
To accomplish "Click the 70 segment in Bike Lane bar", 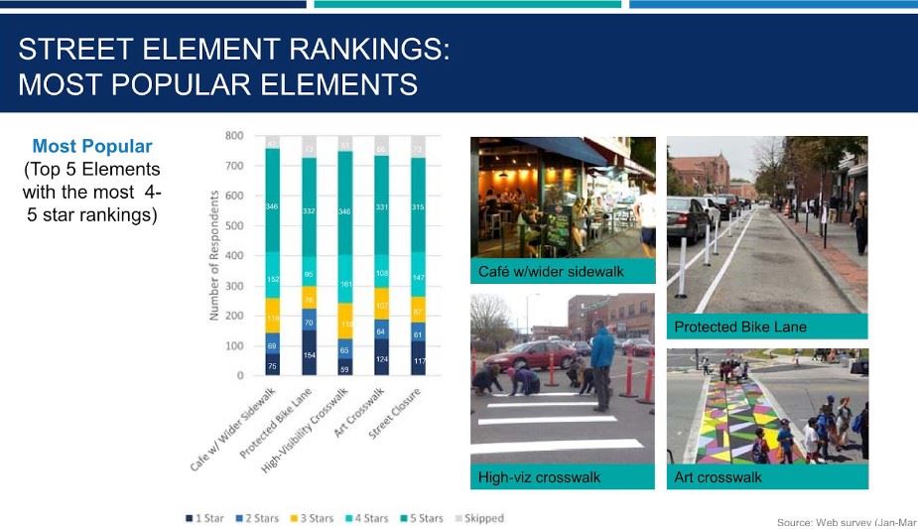I will pyautogui.click(x=309, y=319).
